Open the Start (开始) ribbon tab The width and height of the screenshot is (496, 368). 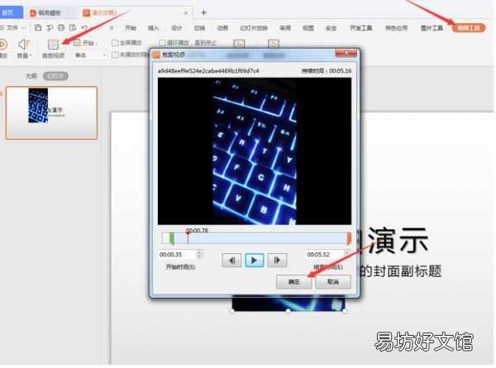(131, 28)
